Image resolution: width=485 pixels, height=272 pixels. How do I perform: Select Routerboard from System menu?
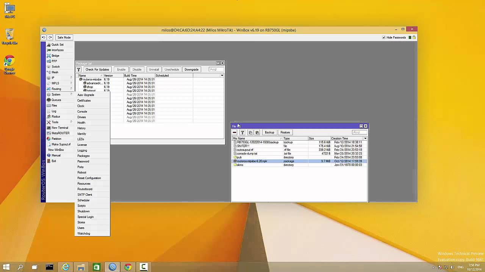tap(85, 189)
